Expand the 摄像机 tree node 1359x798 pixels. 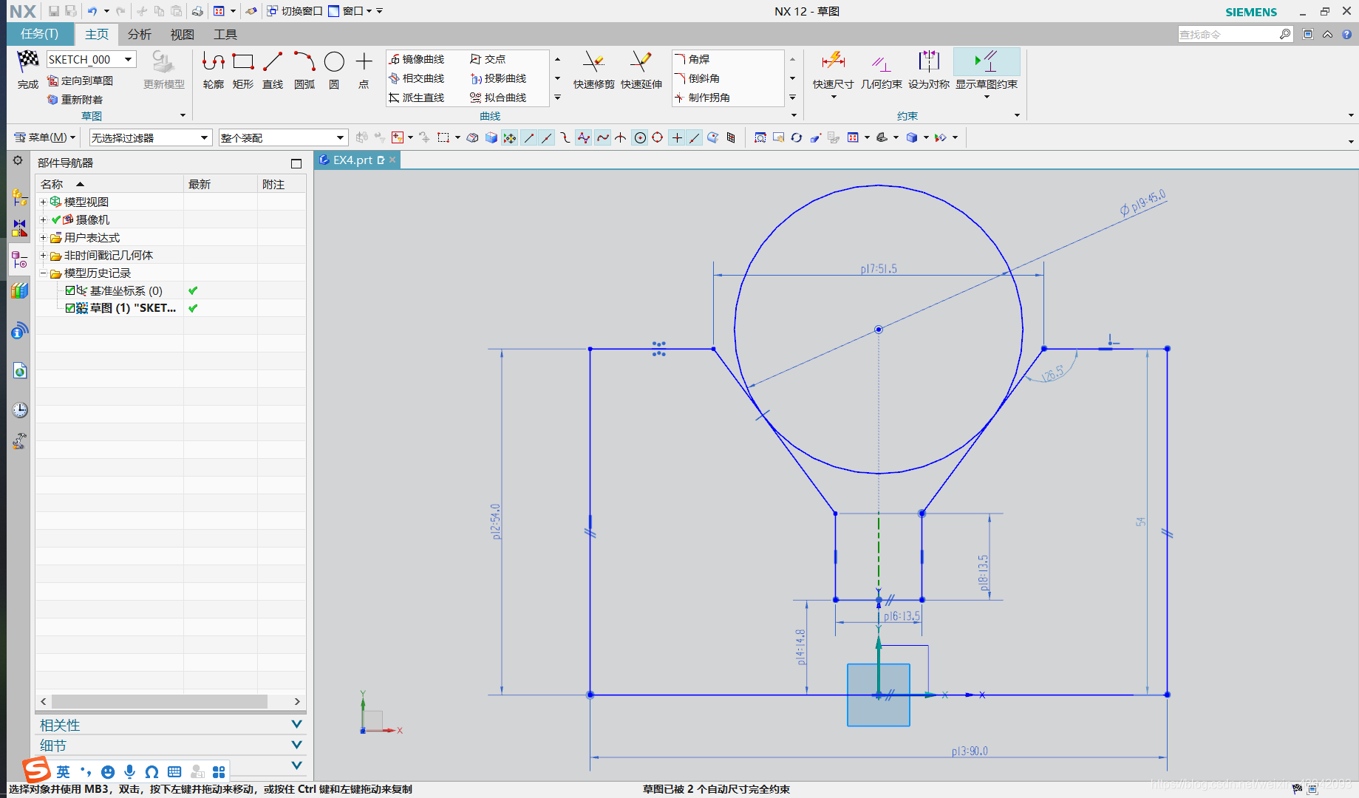click(43, 219)
